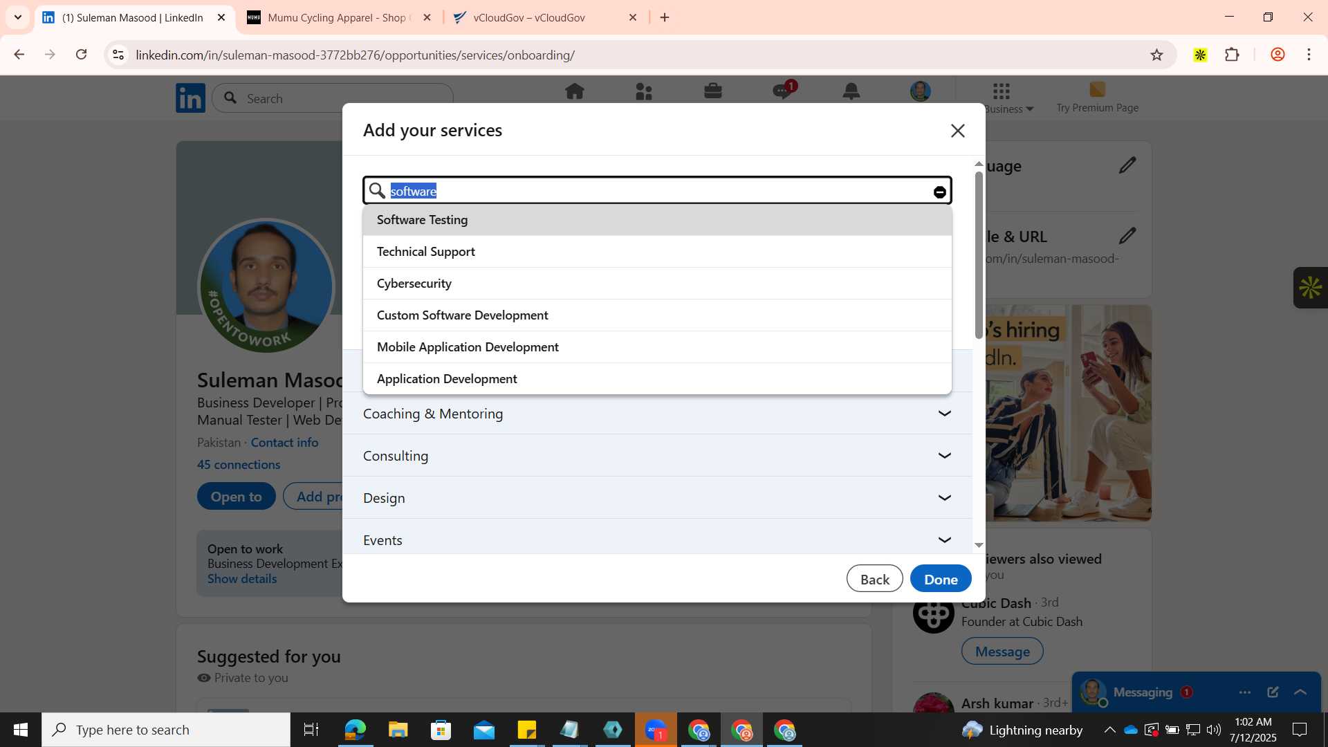1328x747 pixels.
Task: Click Try Premium Page link
Action: [1097, 97]
